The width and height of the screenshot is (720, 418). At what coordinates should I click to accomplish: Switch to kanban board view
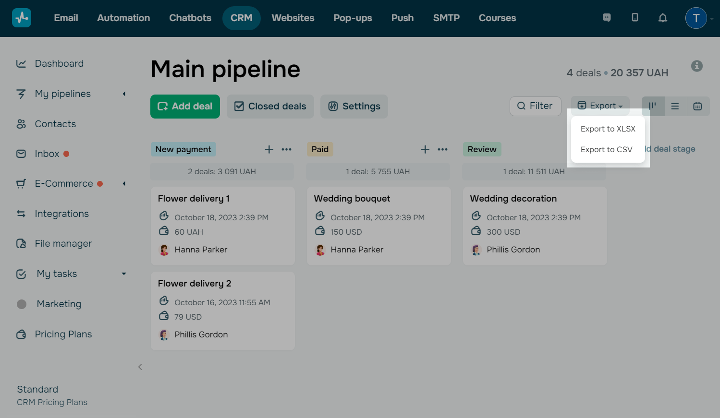[x=653, y=106]
